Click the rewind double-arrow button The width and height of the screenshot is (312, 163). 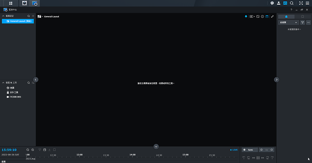click(x=253, y=158)
